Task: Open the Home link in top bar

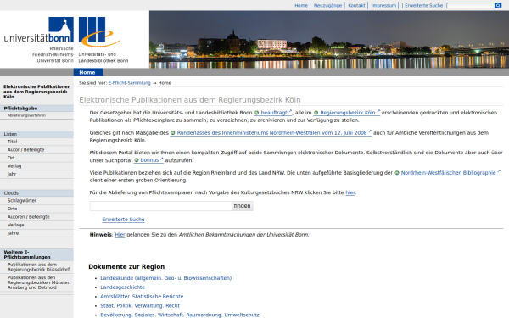Action: [x=301, y=6]
